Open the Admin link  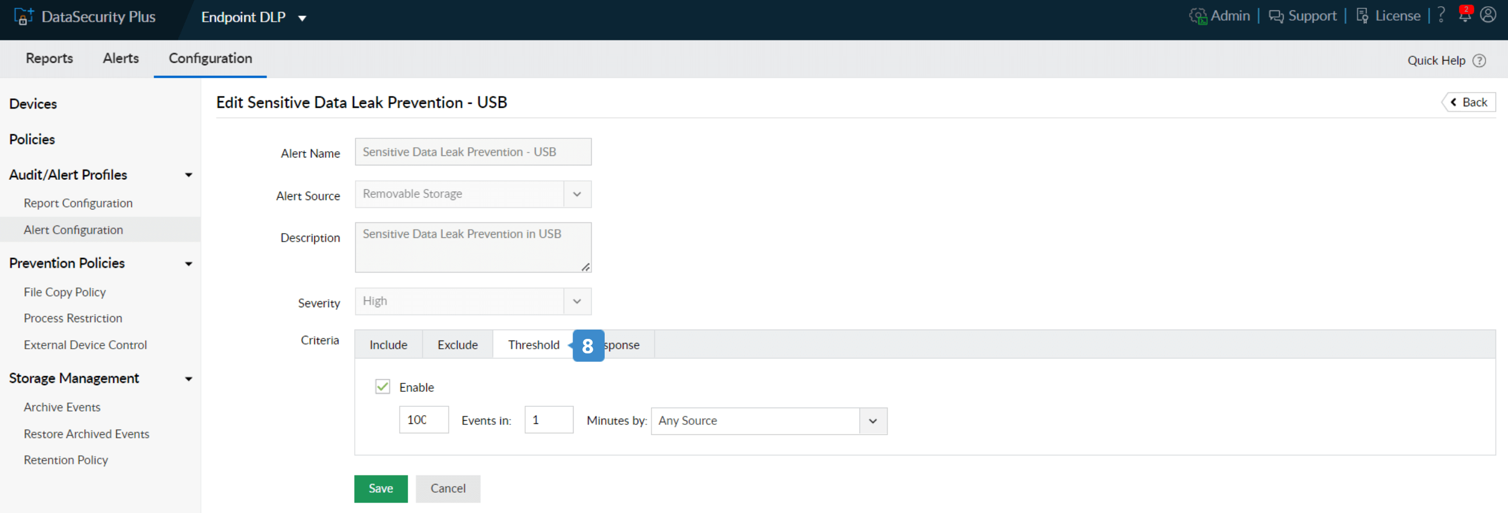[1230, 16]
